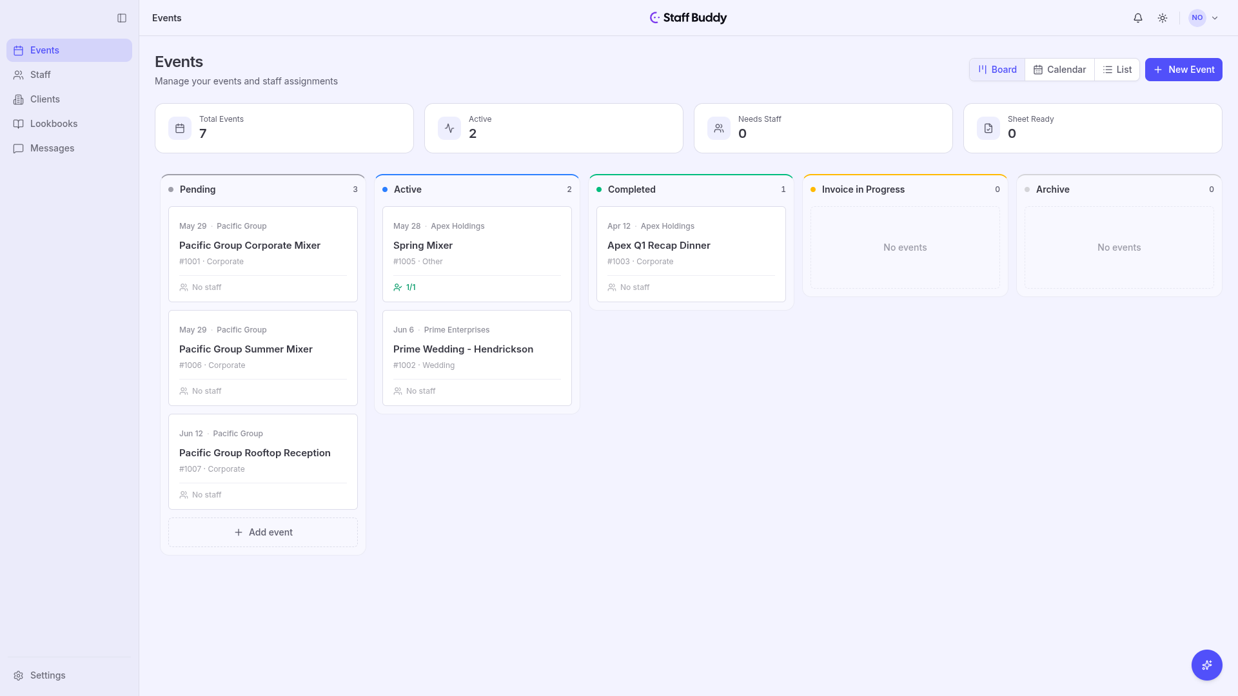Click Messages chat icon in sidebar
The width and height of the screenshot is (1238, 696).
tap(19, 148)
